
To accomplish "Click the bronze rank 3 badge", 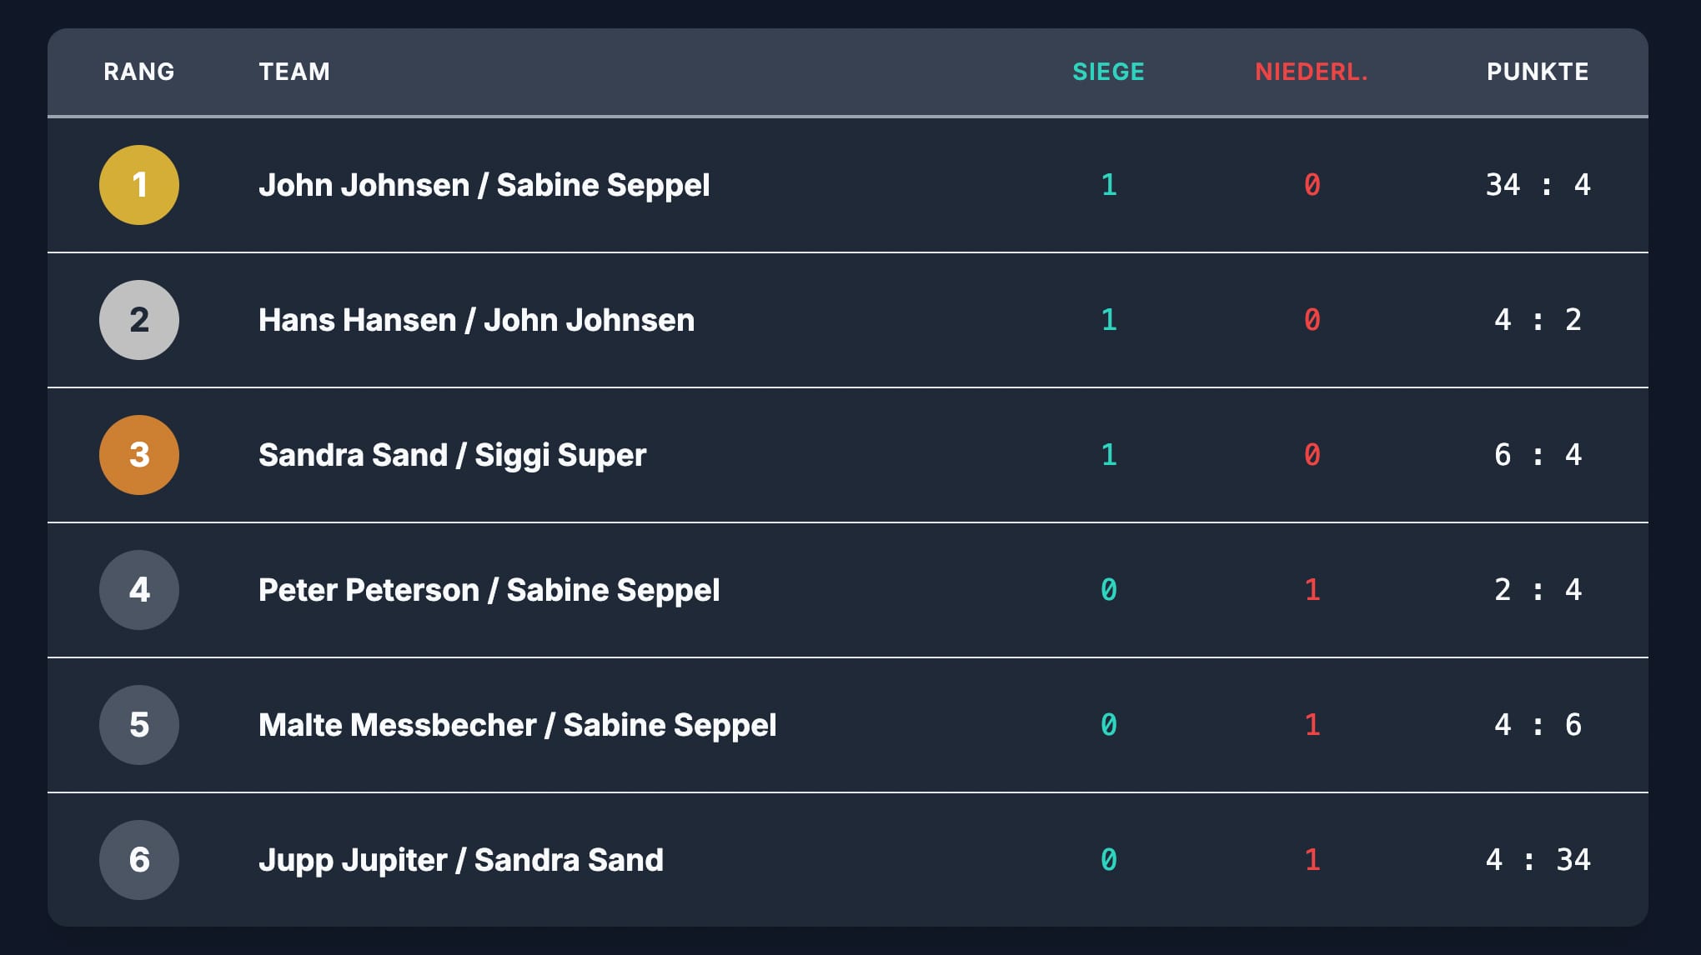I will (x=139, y=455).
